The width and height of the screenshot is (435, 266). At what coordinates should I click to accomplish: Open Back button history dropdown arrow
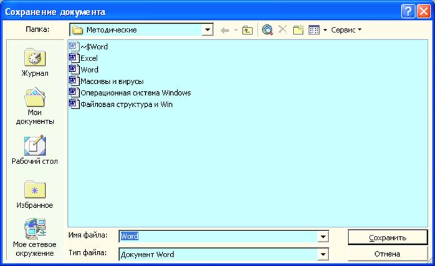(236, 30)
